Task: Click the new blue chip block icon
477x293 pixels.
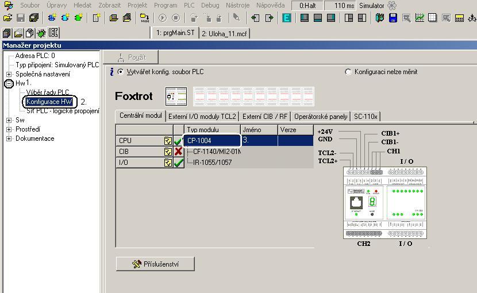Action: (x=52, y=18)
